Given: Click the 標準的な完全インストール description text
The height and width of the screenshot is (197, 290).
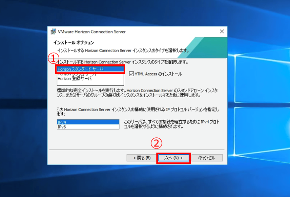Looking at the screenshot, I should tap(137, 93).
